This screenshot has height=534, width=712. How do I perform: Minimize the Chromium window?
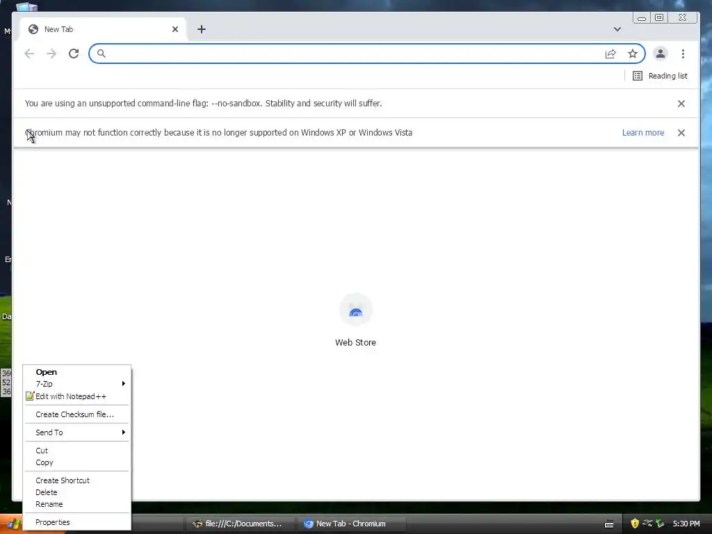click(x=642, y=17)
